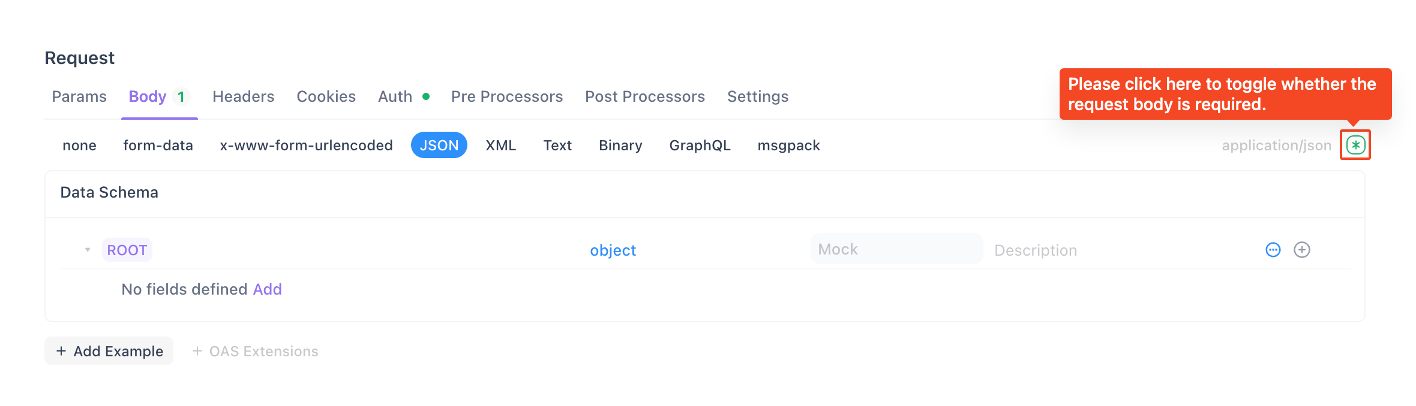Choose x-www-form-urlencoded body type
This screenshot has height=406, width=1416.
[x=306, y=146]
